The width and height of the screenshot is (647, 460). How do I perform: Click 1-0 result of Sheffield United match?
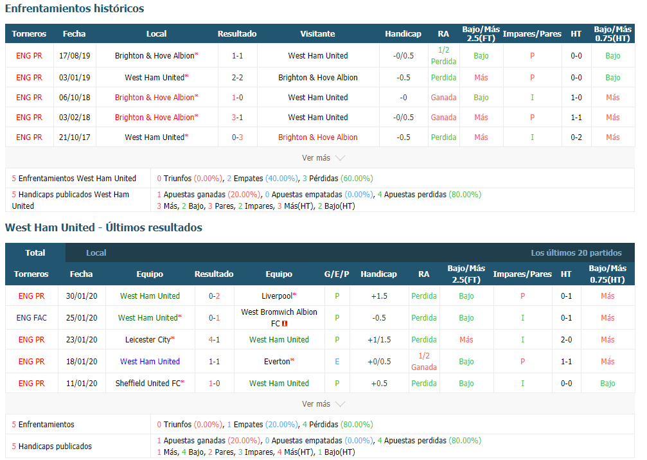point(214,384)
